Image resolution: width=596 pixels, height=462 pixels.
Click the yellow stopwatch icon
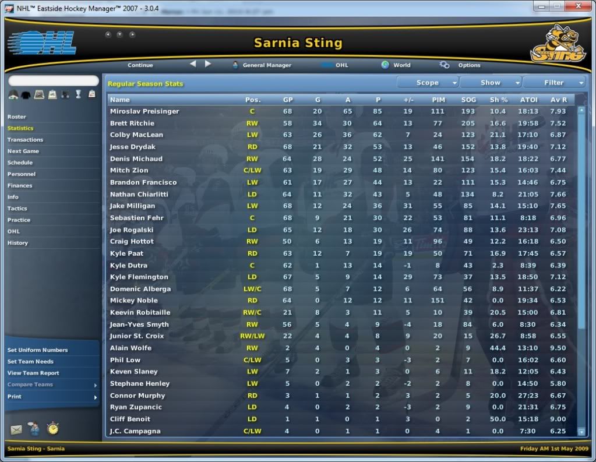click(x=53, y=429)
